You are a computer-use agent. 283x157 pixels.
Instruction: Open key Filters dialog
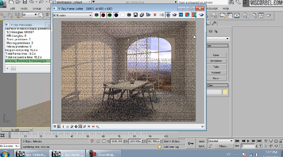tap(223, 146)
